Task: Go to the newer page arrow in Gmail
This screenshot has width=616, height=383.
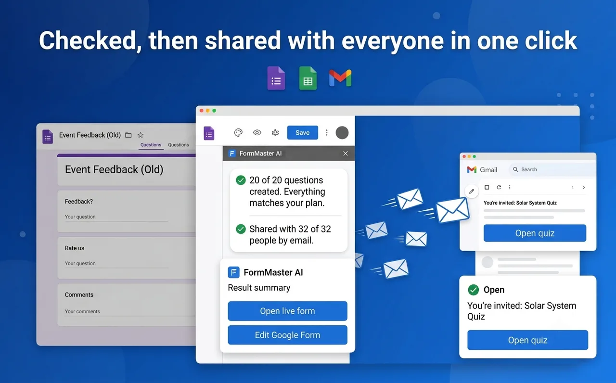Action: (x=572, y=187)
